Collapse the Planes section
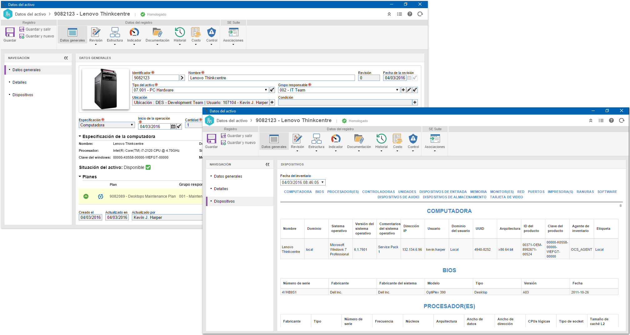 click(80, 177)
